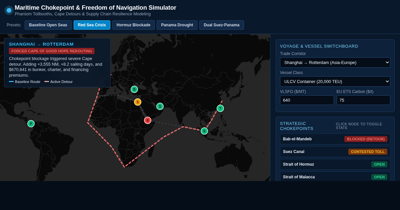Toggle Suez Canal CONTESTED TOLL status badge

pyautogui.click(x=368, y=152)
